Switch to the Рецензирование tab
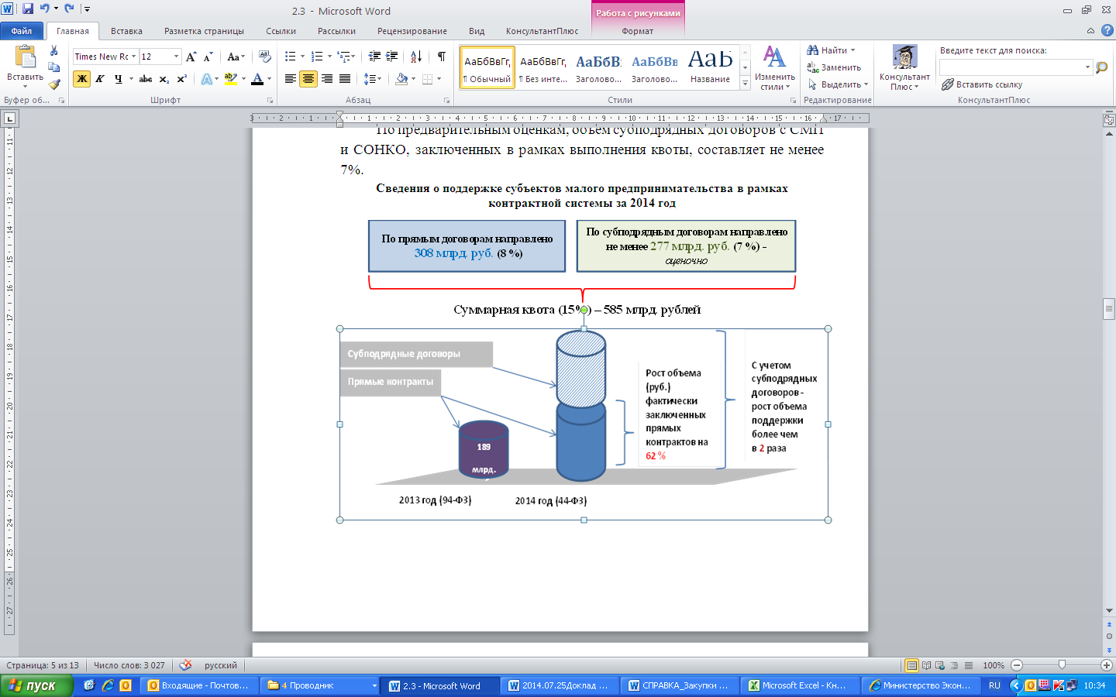1116x697 pixels. 412,31
